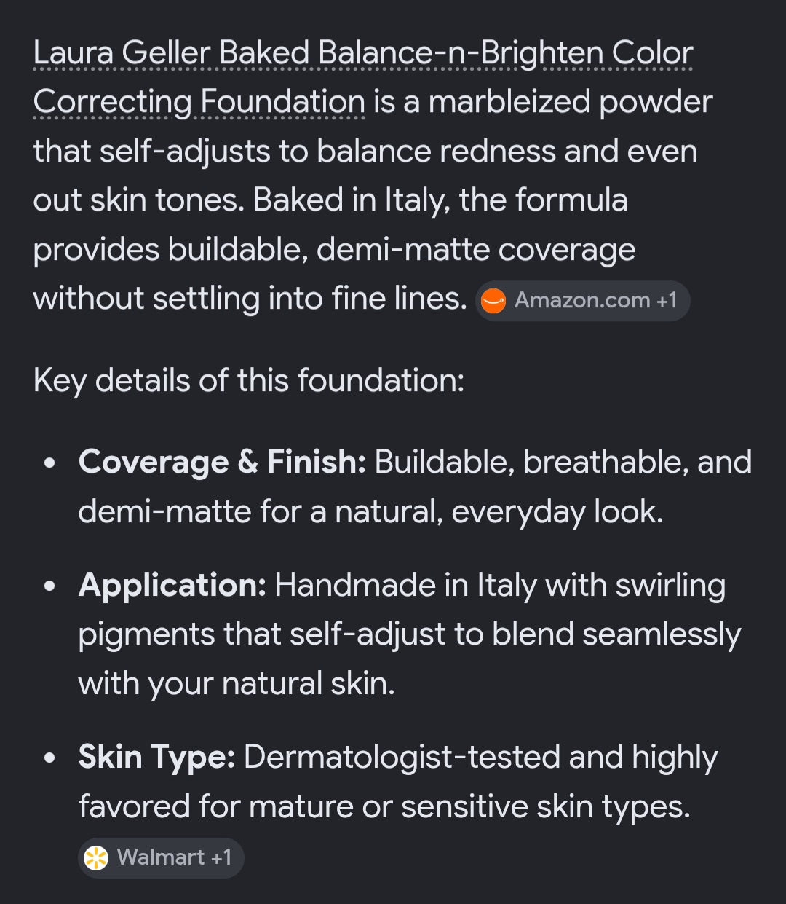This screenshot has height=904, width=786.
Task: Click the bullet before Coverage & Finish
Action: 49,463
